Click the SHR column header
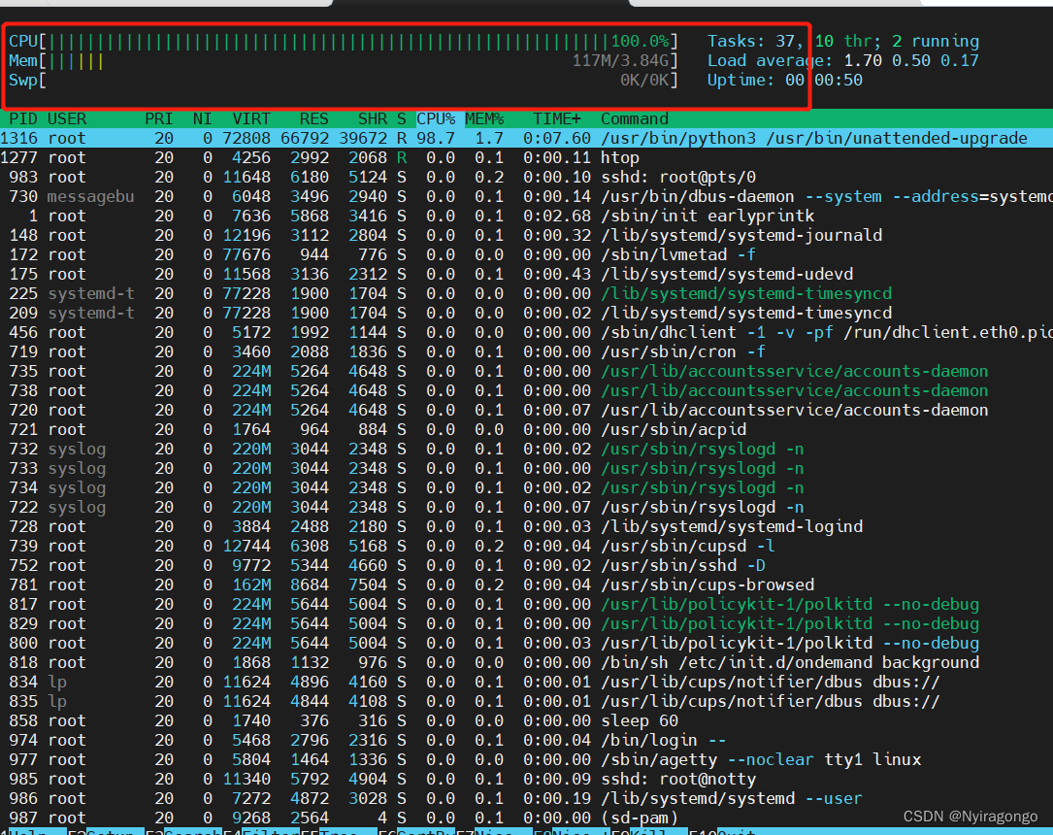The height and width of the screenshot is (835, 1053). click(x=372, y=118)
